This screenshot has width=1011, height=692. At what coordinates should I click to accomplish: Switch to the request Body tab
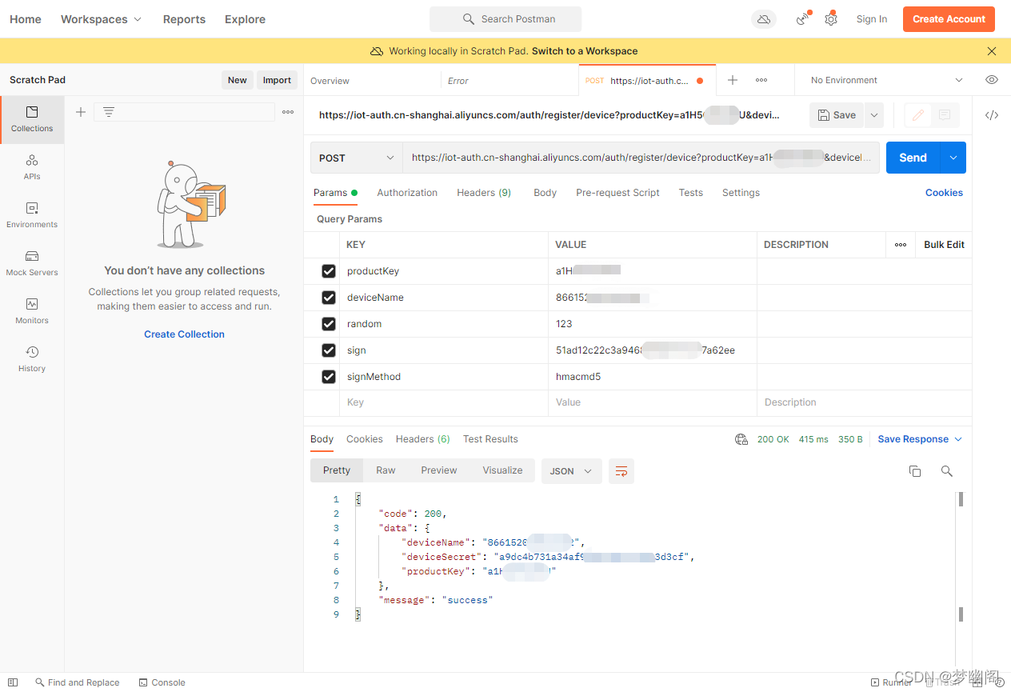(545, 193)
